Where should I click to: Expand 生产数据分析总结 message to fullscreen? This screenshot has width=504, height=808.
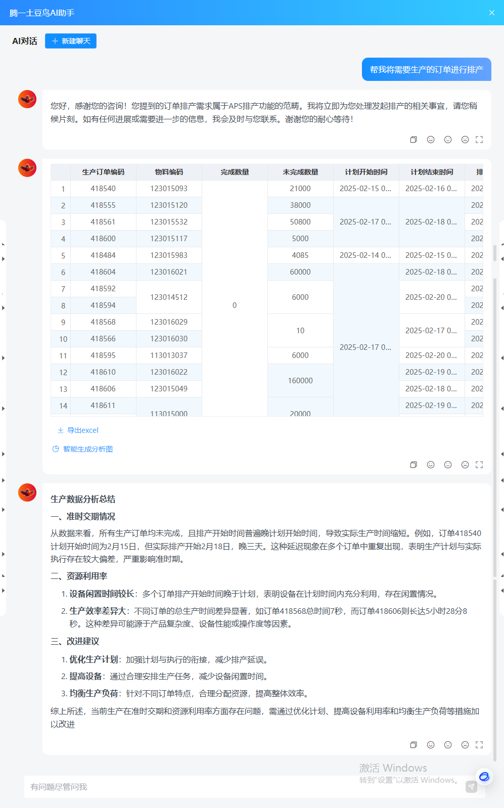point(479,745)
